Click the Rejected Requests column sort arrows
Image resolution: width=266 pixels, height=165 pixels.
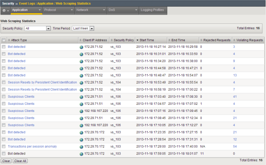(x=201, y=40)
